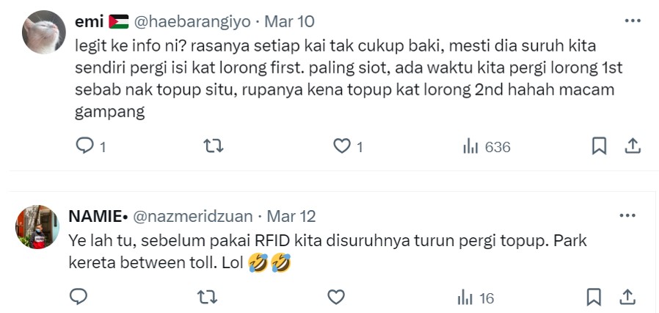The image size is (659, 313).
Task: Bookmark NAMIE's tweet
Action: 594,297
